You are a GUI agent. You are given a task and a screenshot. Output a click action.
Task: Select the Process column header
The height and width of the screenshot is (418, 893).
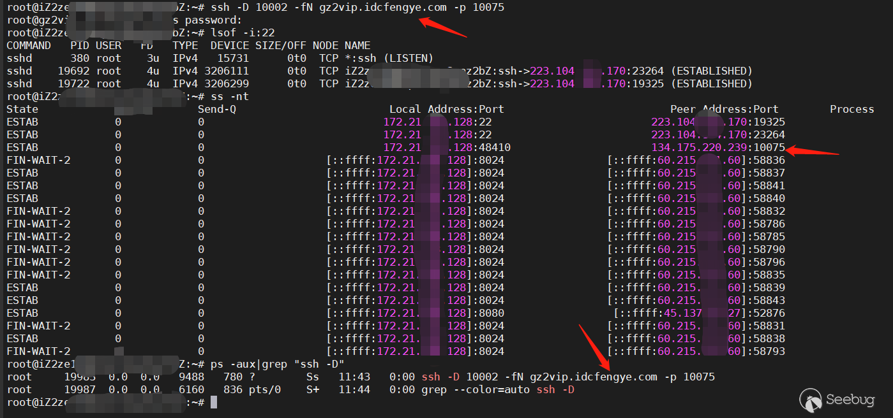click(852, 109)
